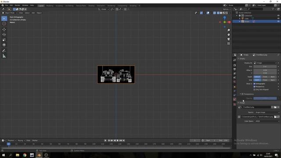
Task: Switch to the Modeling workspace tab
Action: pyautogui.click(x=50, y=6)
